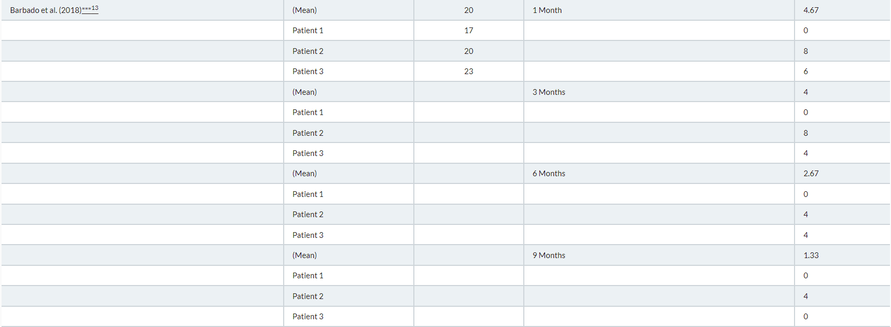Select the "1 Month" follow-up cell
This screenshot has height=327, width=891.
click(x=547, y=10)
